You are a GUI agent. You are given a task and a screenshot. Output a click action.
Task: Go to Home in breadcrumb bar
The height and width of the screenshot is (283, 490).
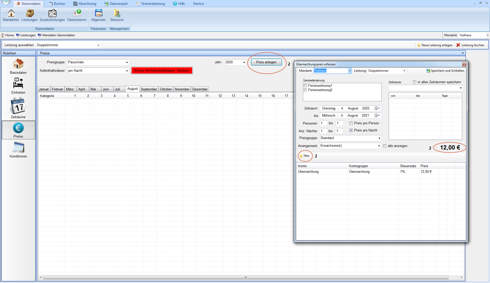[7, 35]
